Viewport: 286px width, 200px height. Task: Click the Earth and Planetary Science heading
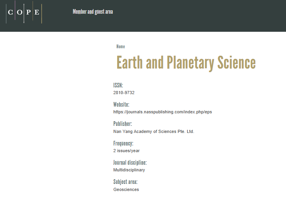(186, 63)
